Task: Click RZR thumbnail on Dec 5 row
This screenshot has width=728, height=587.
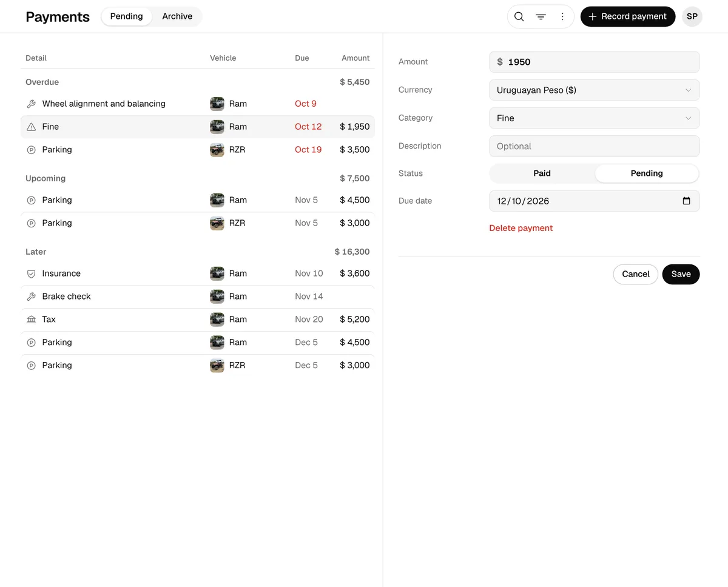Action: tap(217, 366)
